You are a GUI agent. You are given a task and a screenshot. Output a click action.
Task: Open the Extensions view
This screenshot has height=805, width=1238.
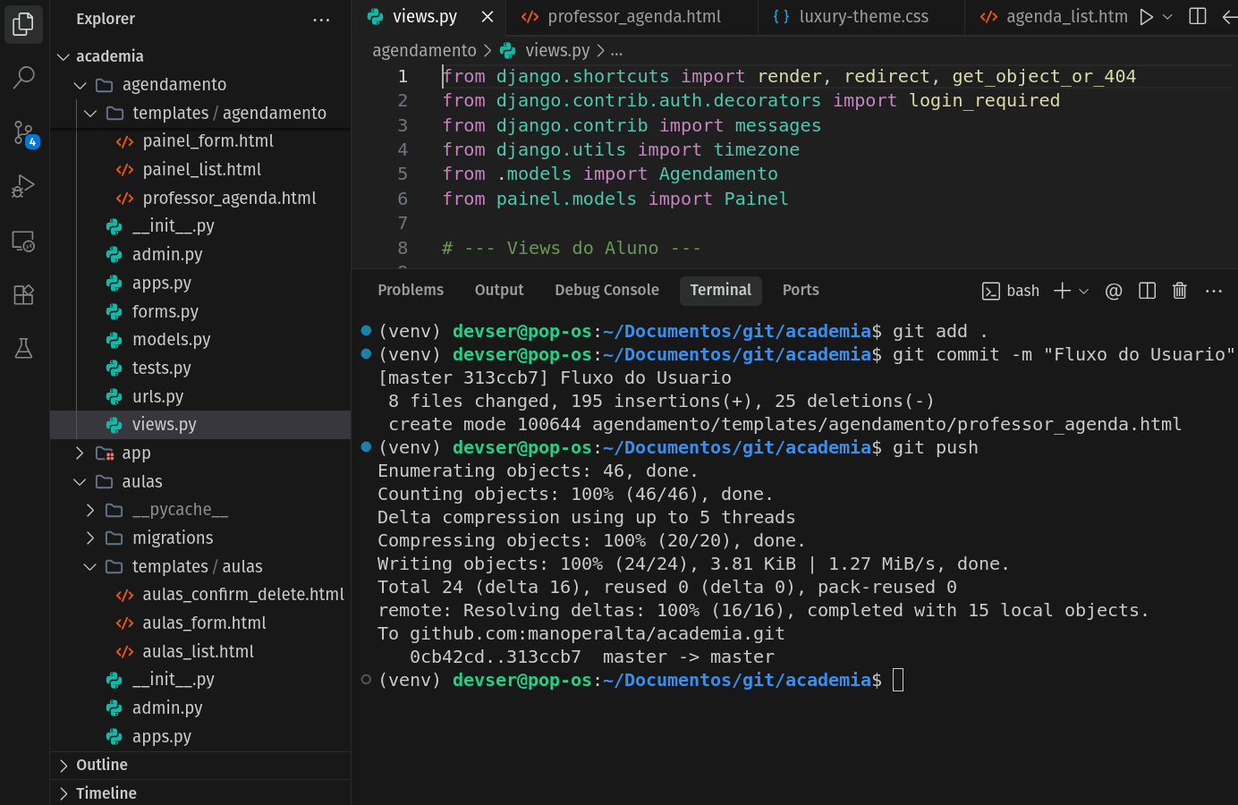(x=24, y=294)
